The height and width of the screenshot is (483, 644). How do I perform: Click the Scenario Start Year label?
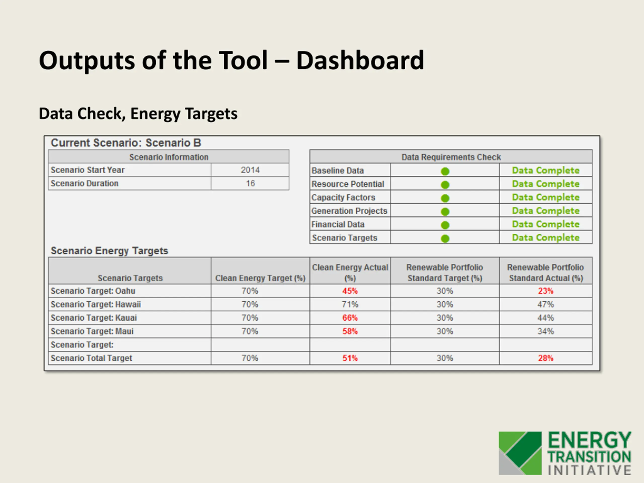point(88,170)
